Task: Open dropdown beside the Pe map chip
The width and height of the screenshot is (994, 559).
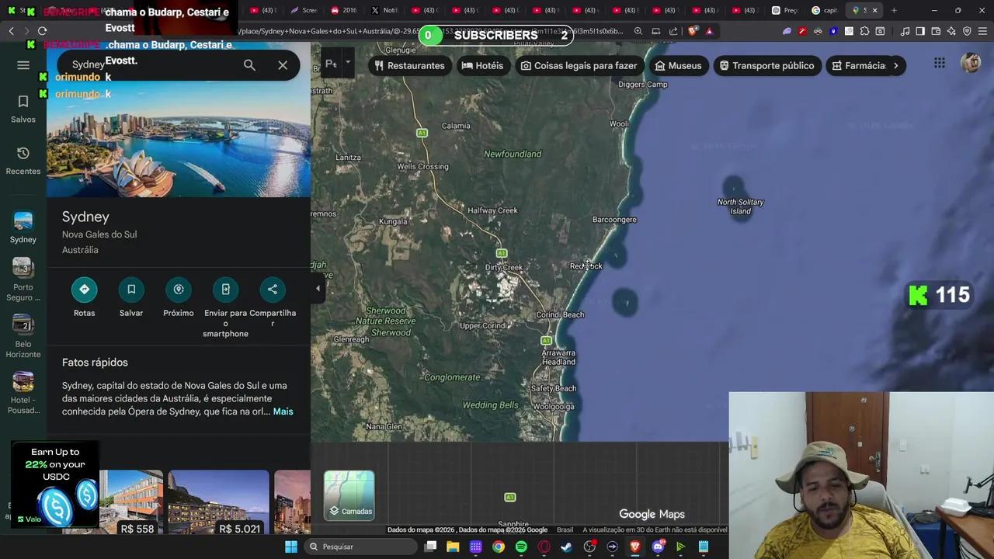Action: (x=348, y=62)
